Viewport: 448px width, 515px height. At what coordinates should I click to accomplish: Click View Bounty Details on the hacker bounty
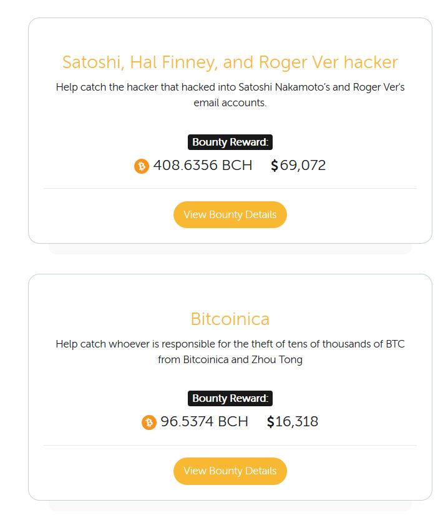(230, 214)
